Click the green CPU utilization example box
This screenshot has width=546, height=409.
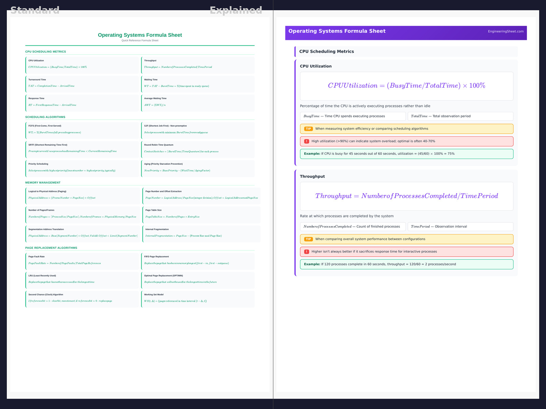click(406, 154)
